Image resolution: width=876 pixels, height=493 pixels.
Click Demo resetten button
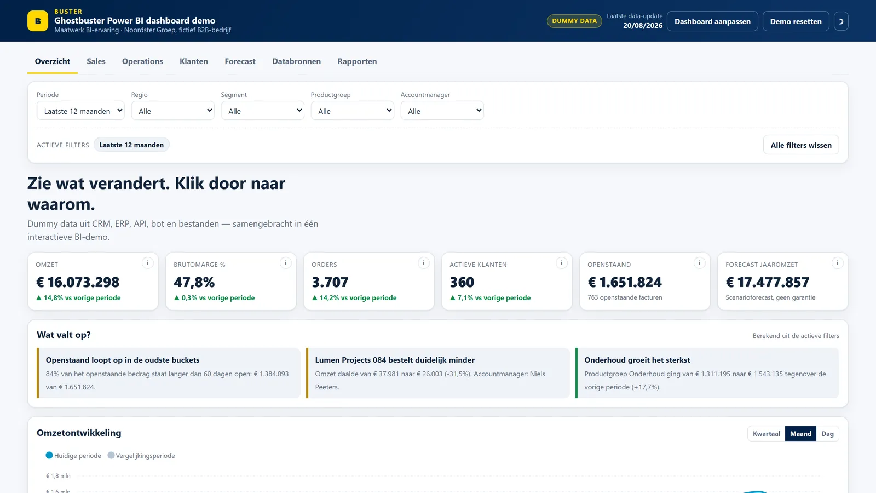tap(796, 21)
